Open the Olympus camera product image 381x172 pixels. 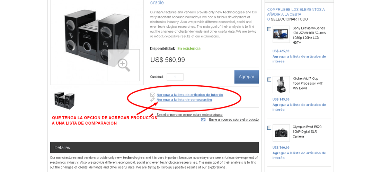pyautogui.click(x=281, y=133)
